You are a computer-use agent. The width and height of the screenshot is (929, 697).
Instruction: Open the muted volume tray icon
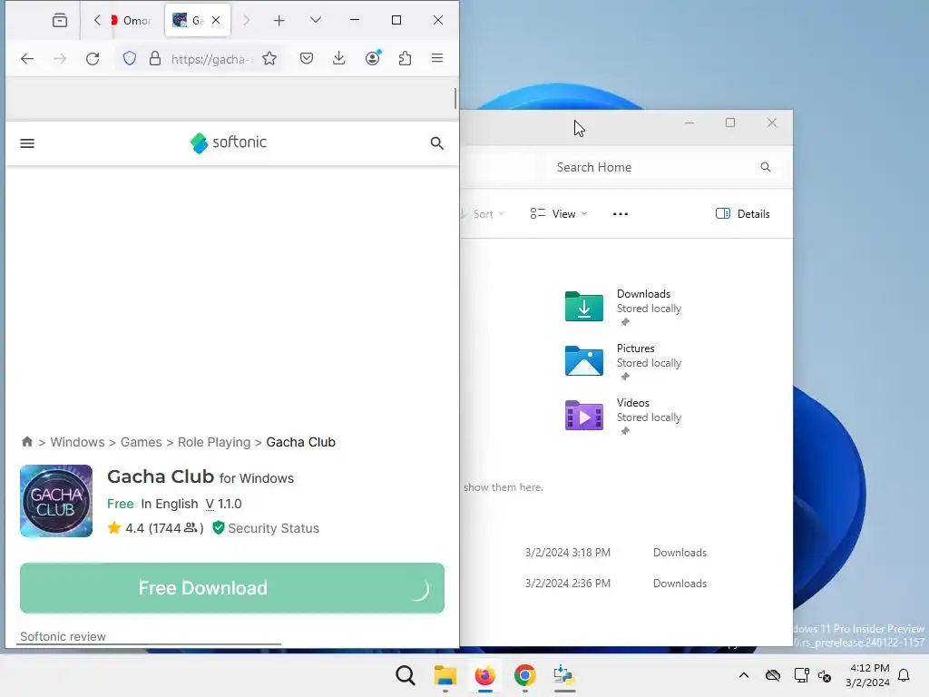tap(825, 675)
